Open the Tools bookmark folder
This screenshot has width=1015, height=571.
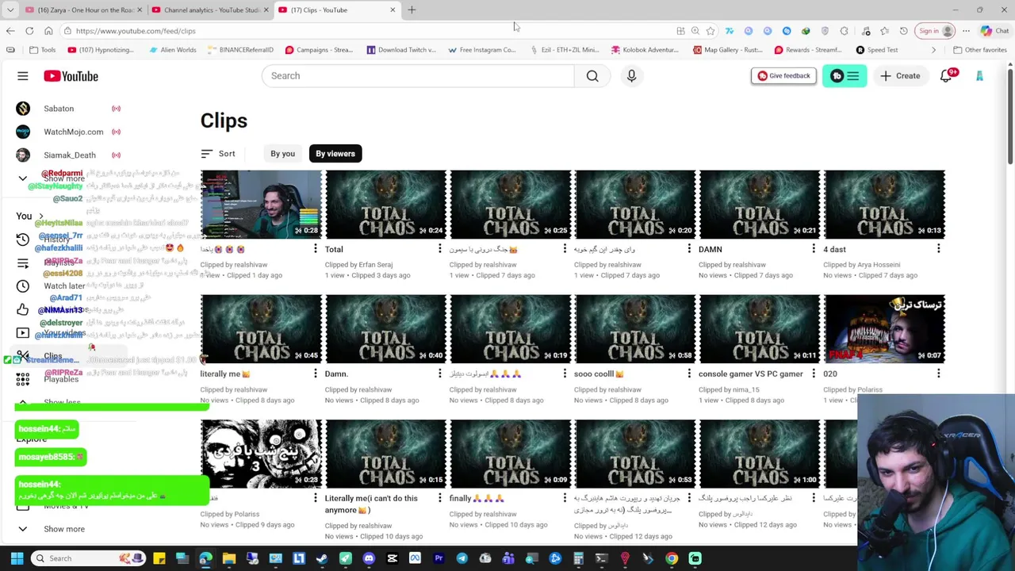44,50
